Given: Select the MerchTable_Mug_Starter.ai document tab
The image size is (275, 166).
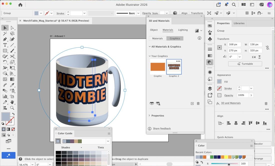Looking at the screenshot, I should (56, 21).
